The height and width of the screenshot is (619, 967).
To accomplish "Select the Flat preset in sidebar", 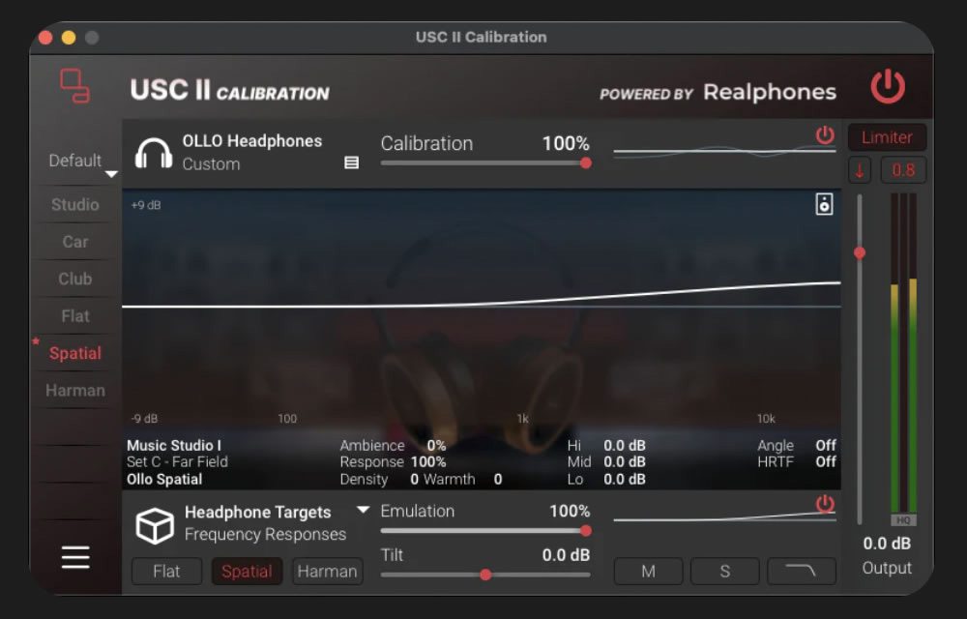I will (x=75, y=316).
